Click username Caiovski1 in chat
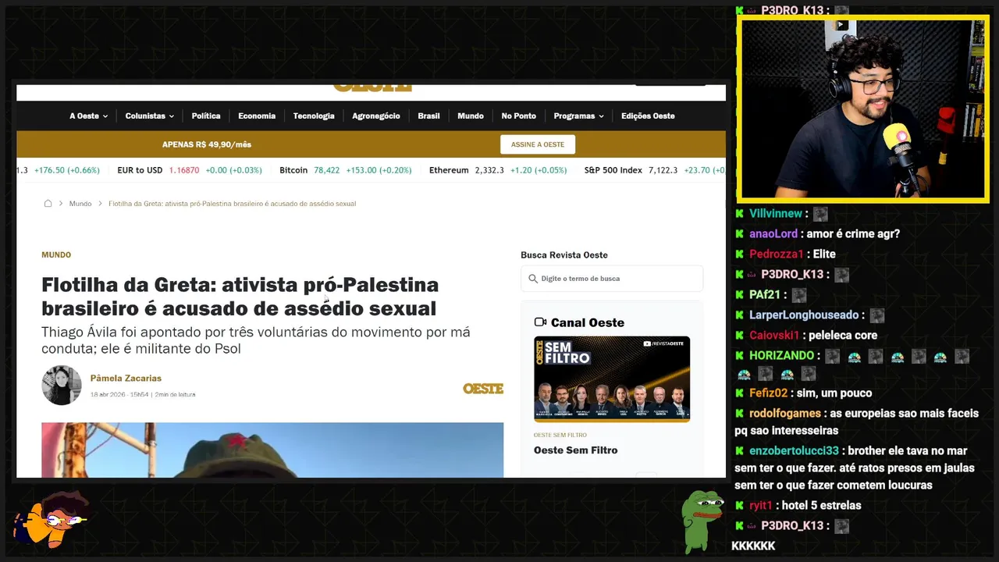This screenshot has height=562, width=999. coord(774,335)
